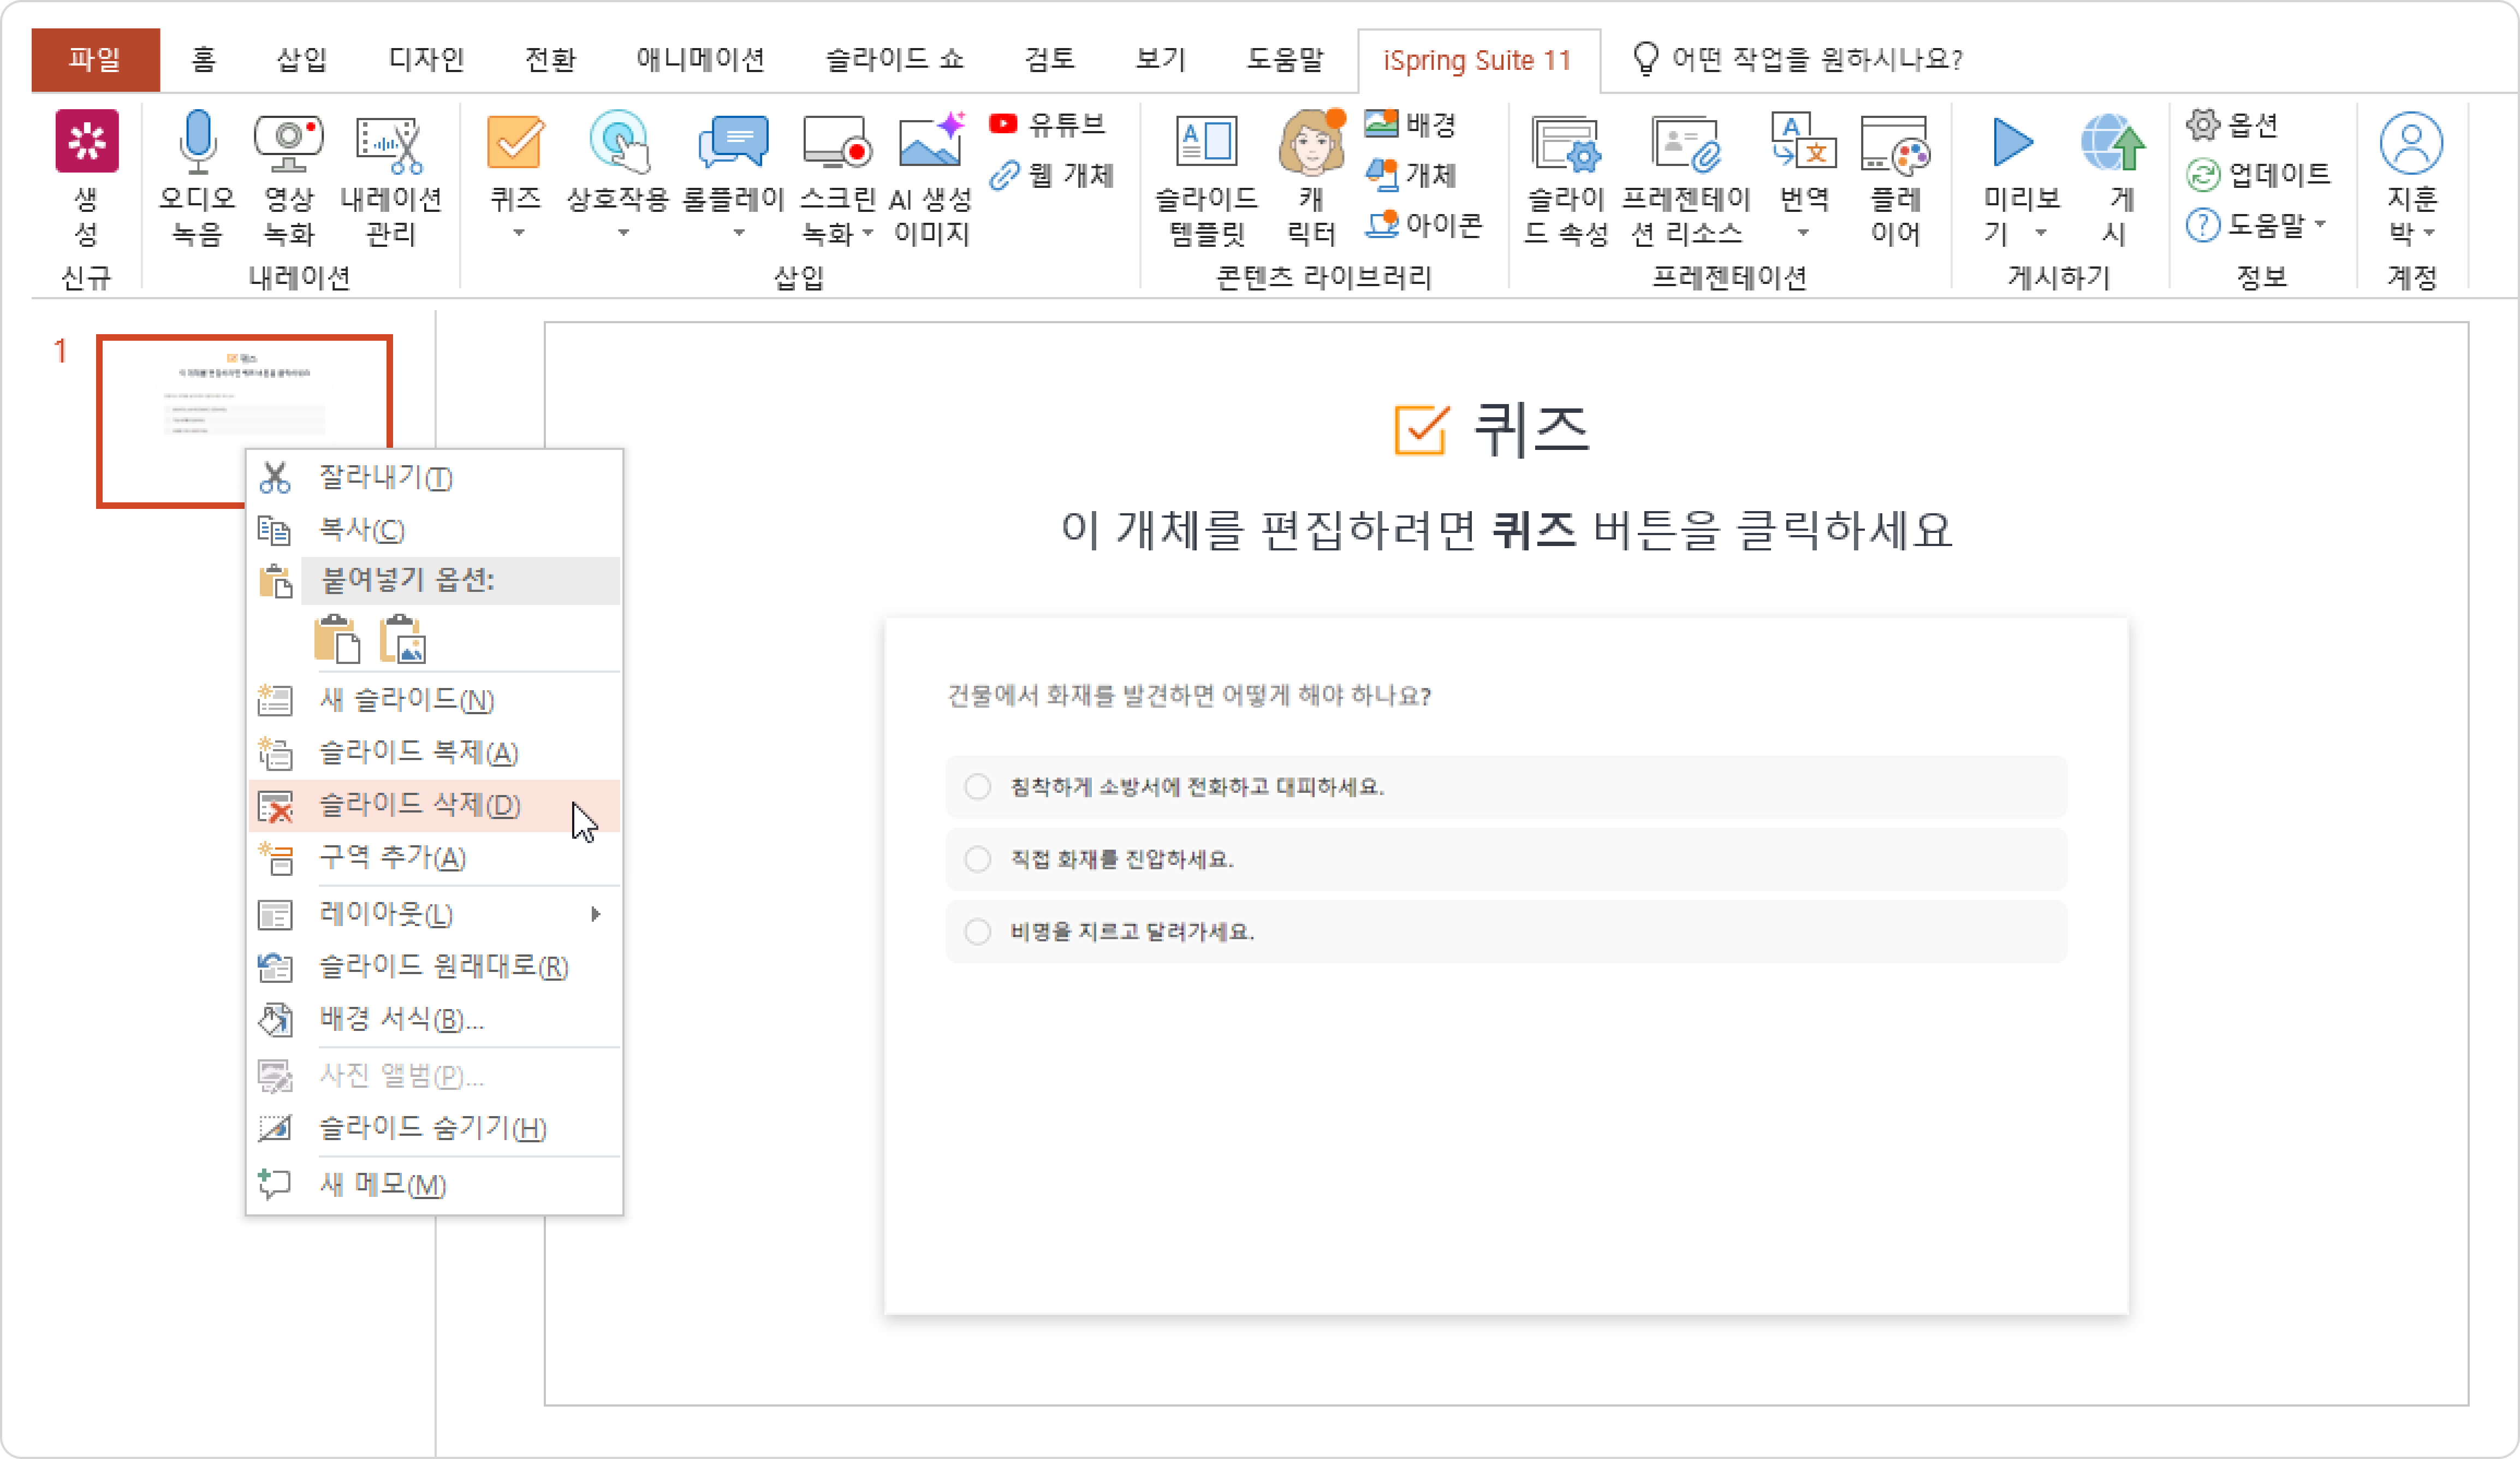Select the first quiz answer radio button
Image resolution: width=2520 pixels, height=1459 pixels.
(x=978, y=787)
